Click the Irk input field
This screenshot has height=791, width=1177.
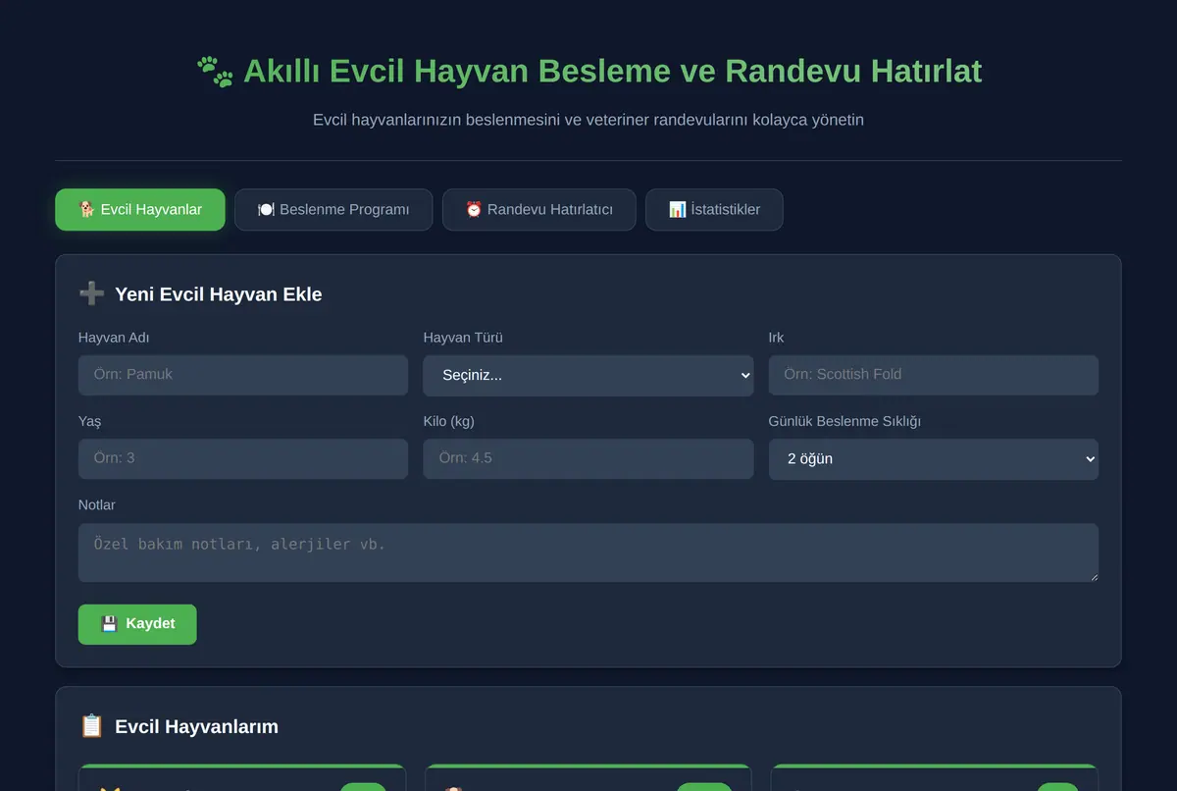[934, 375]
